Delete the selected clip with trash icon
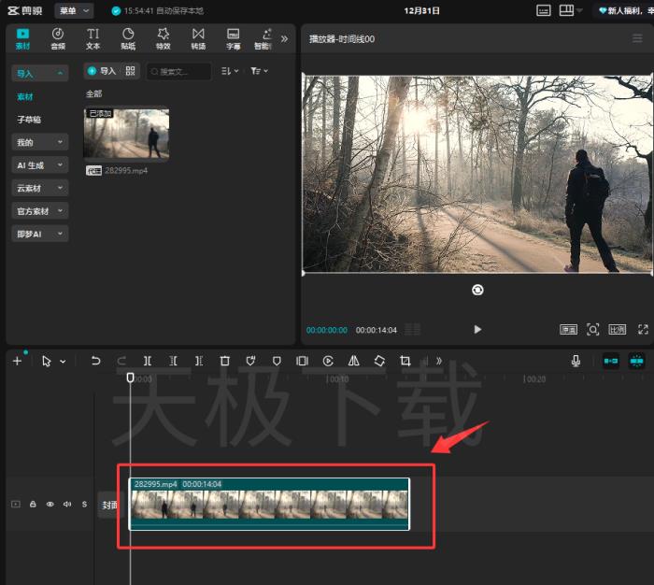The image size is (654, 585). tap(225, 361)
